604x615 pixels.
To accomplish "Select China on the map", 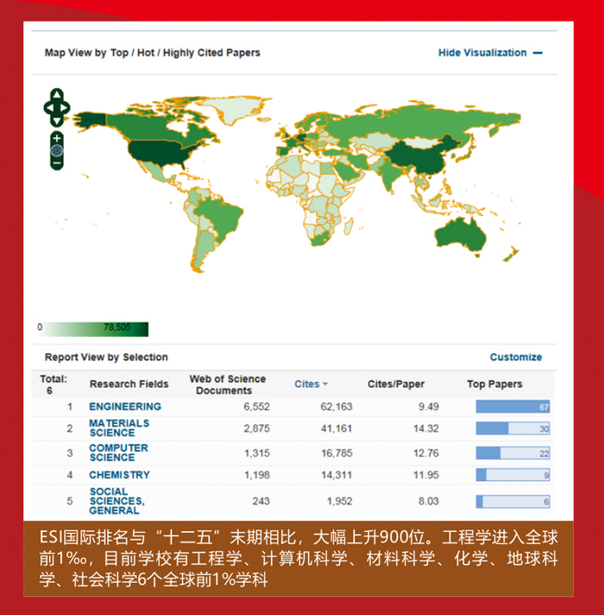I will coord(419,157).
